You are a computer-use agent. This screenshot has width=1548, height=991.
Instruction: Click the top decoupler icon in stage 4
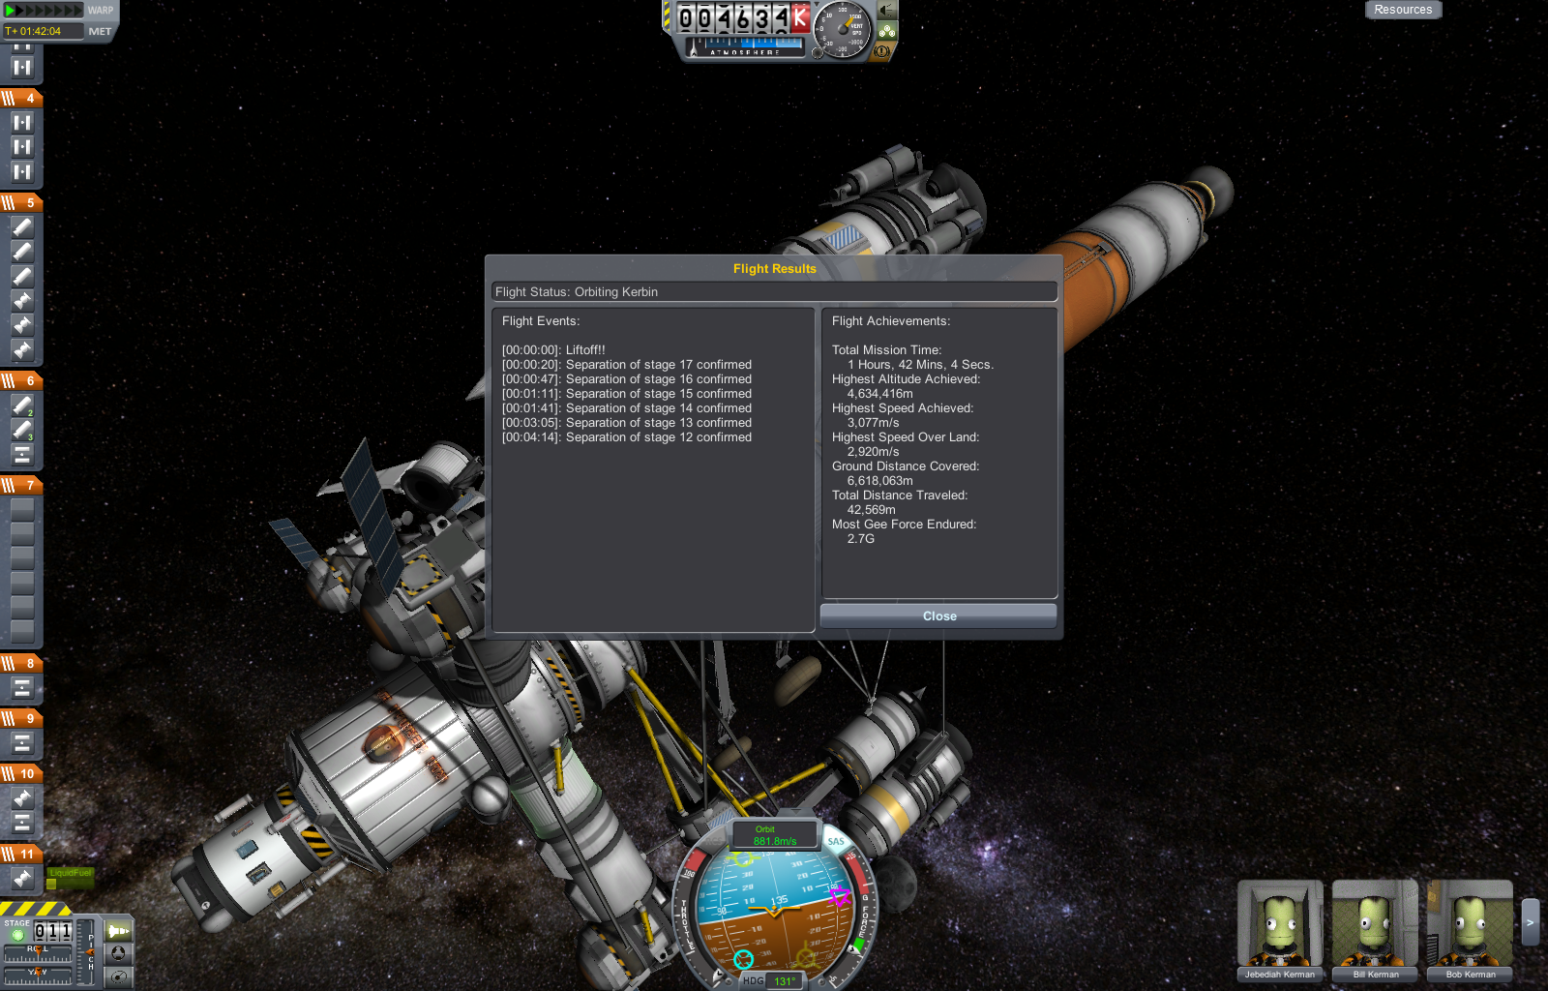[22, 123]
